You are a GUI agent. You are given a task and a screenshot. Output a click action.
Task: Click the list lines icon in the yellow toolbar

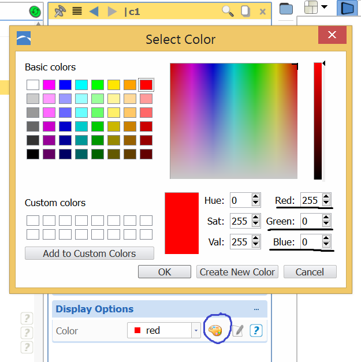point(77,11)
